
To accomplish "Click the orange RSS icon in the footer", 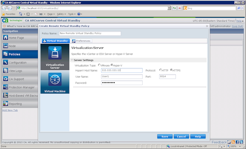I will click(x=233, y=142).
